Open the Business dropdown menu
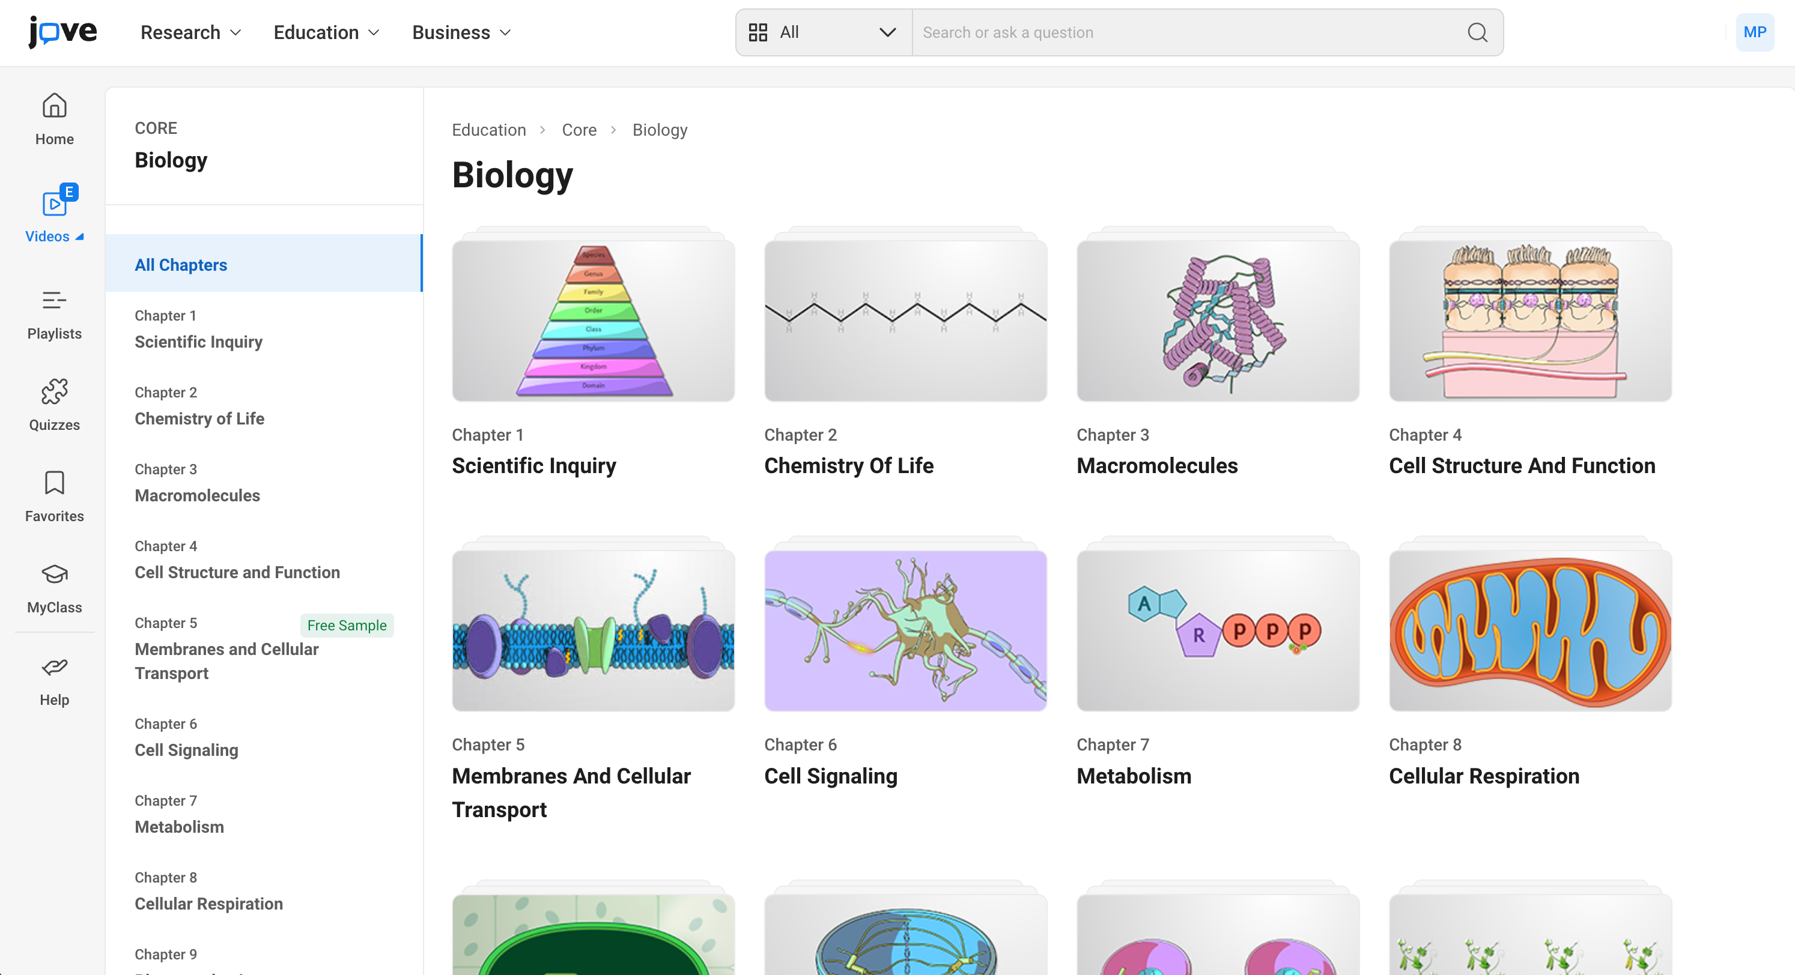This screenshot has height=975, width=1795. click(461, 32)
